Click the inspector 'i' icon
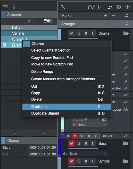Viewport: 133px width, 169px height. tap(14, 7)
